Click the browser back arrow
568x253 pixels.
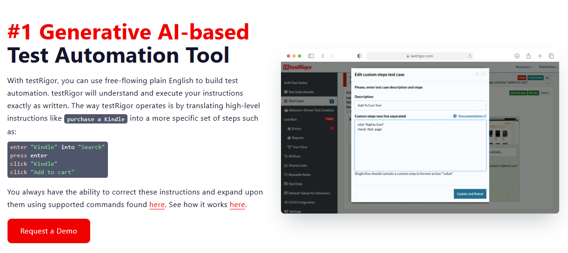(323, 56)
